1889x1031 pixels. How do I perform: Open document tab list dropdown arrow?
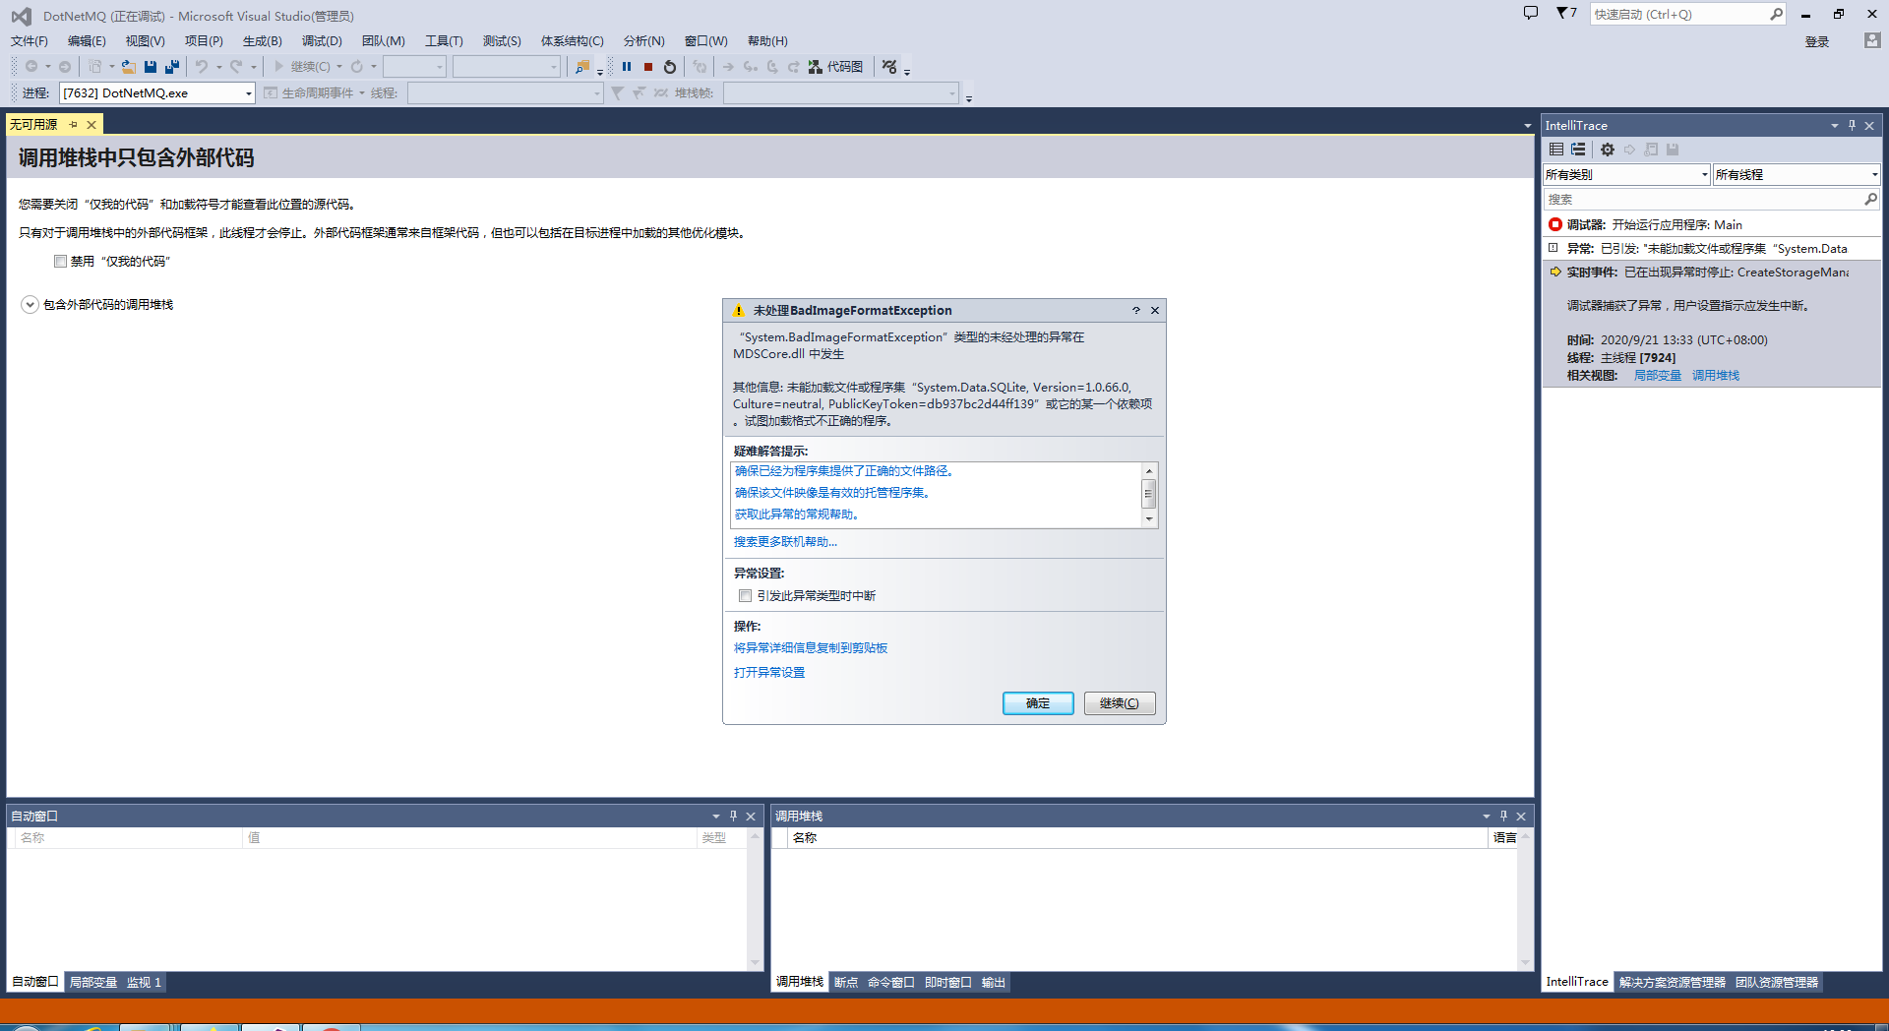[x=1527, y=126]
